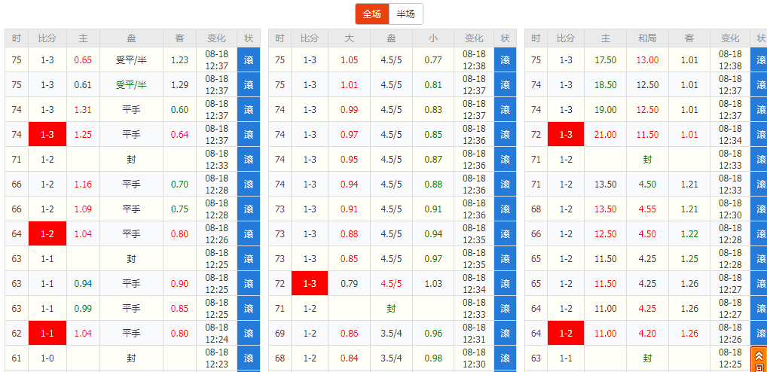This screenshot has height=372, width=767.
Task: Click 滚 badge in over/under table's top row
Action: pyautogui.click(x=505, y=60)
